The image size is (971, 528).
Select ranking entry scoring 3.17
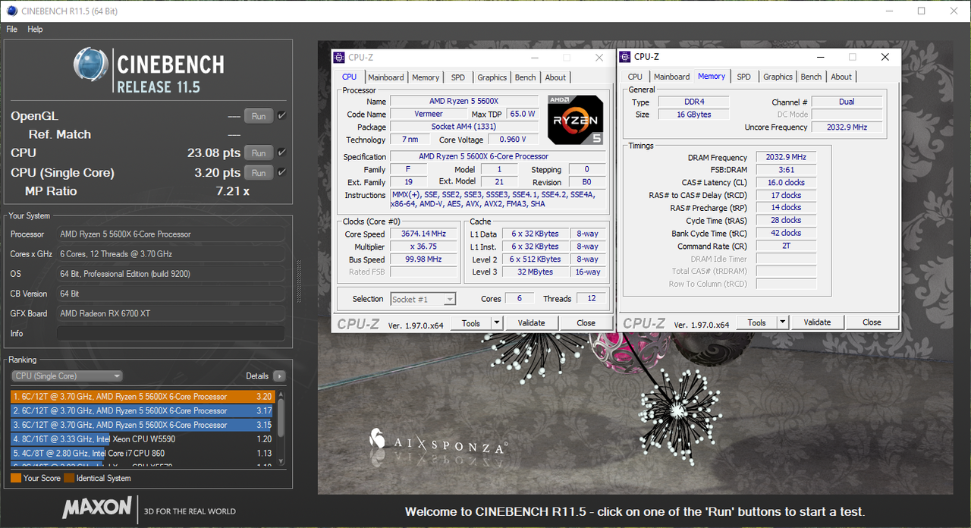click(143, 411)
